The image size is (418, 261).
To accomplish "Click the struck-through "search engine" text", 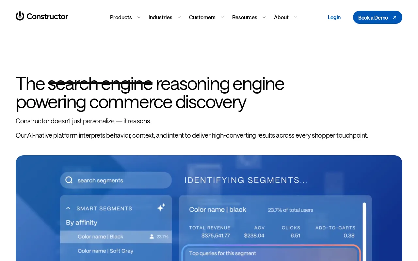I will point(100,84).
